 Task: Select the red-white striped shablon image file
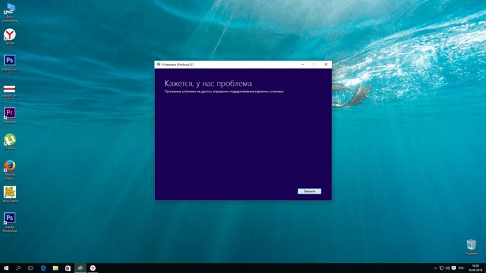(10, 93)
